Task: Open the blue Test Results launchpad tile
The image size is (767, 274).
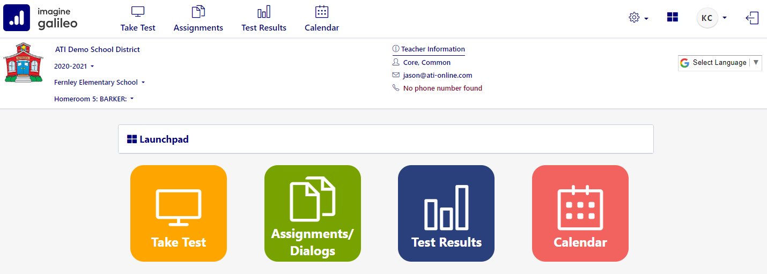Action: point(446,213)
